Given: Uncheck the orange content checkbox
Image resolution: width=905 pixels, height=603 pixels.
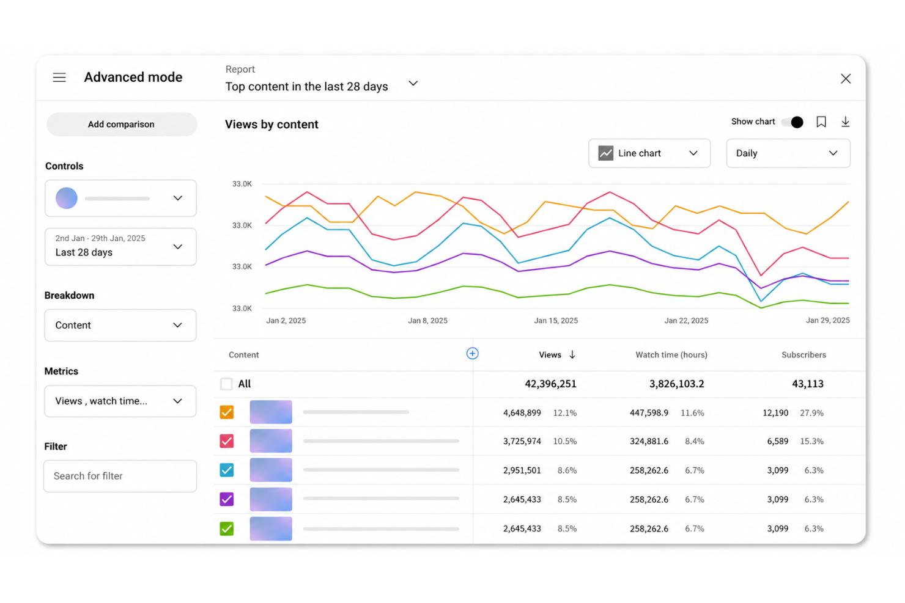Looking at the screenshot, I should click(x=227, y=412).
